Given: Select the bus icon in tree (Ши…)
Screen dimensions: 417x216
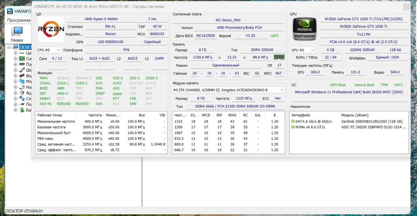Looking at the screenshot, I should click(22, 70).
